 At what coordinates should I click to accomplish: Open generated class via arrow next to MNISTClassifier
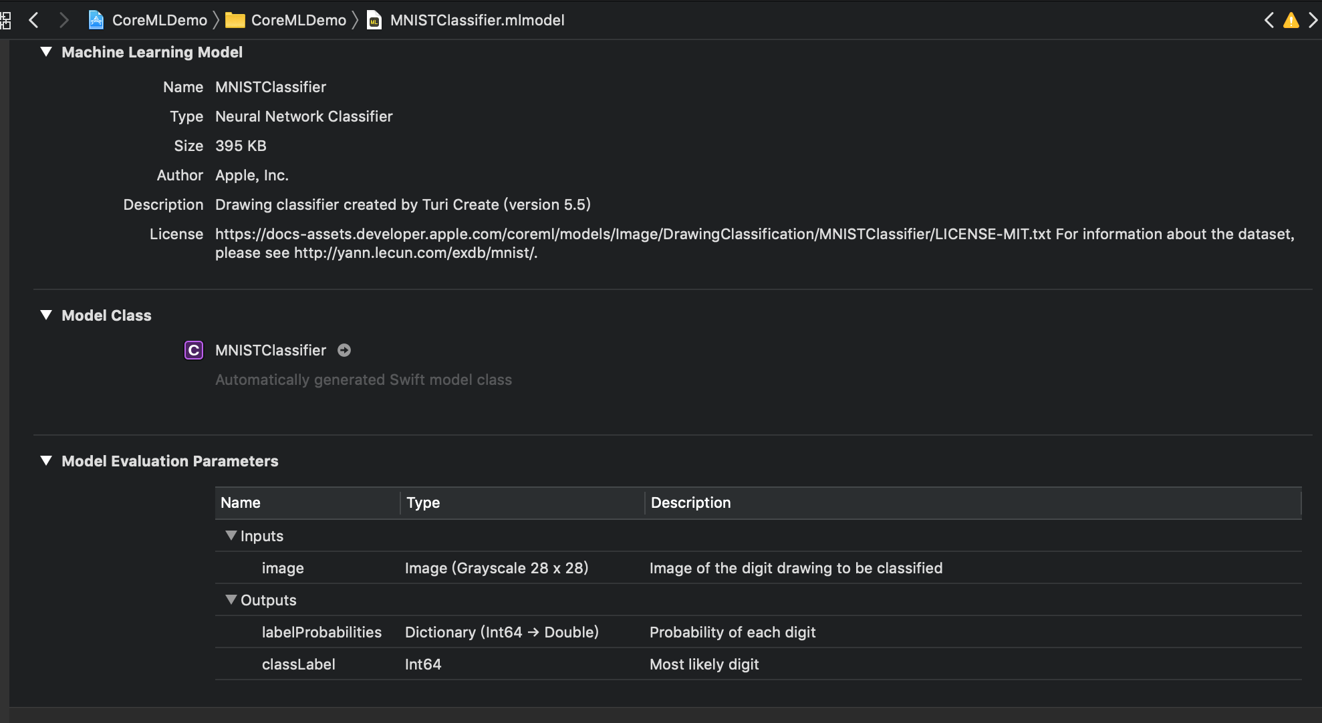tap(344, 350)
